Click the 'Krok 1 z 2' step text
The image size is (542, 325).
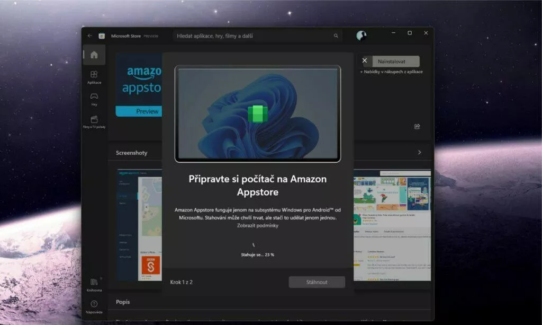(x=181, y=282)
